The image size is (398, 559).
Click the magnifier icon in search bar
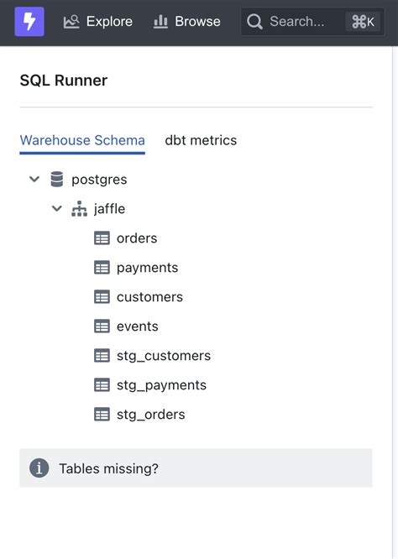254,22
